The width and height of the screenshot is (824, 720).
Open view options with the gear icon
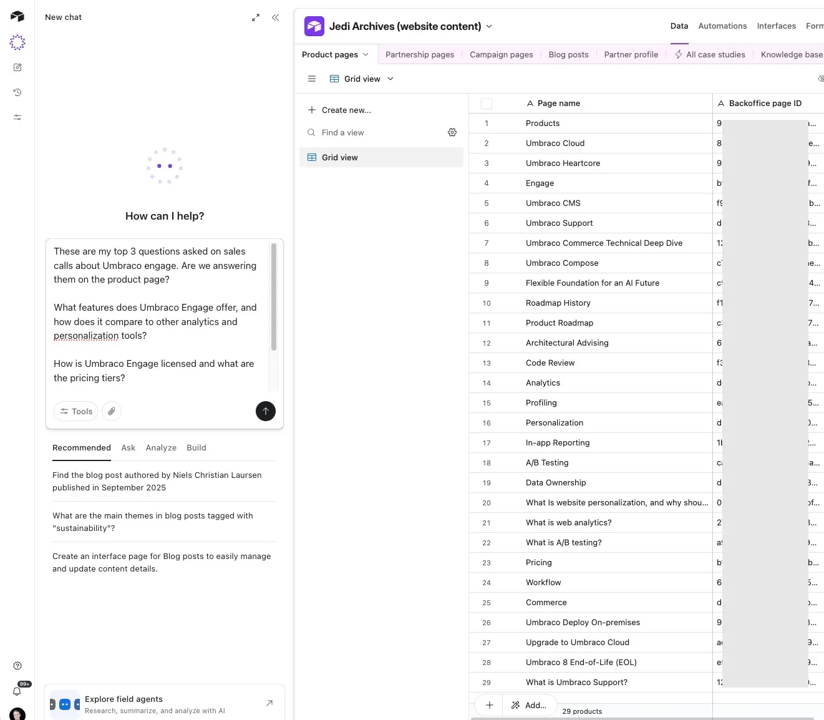[x=452, y=132]
